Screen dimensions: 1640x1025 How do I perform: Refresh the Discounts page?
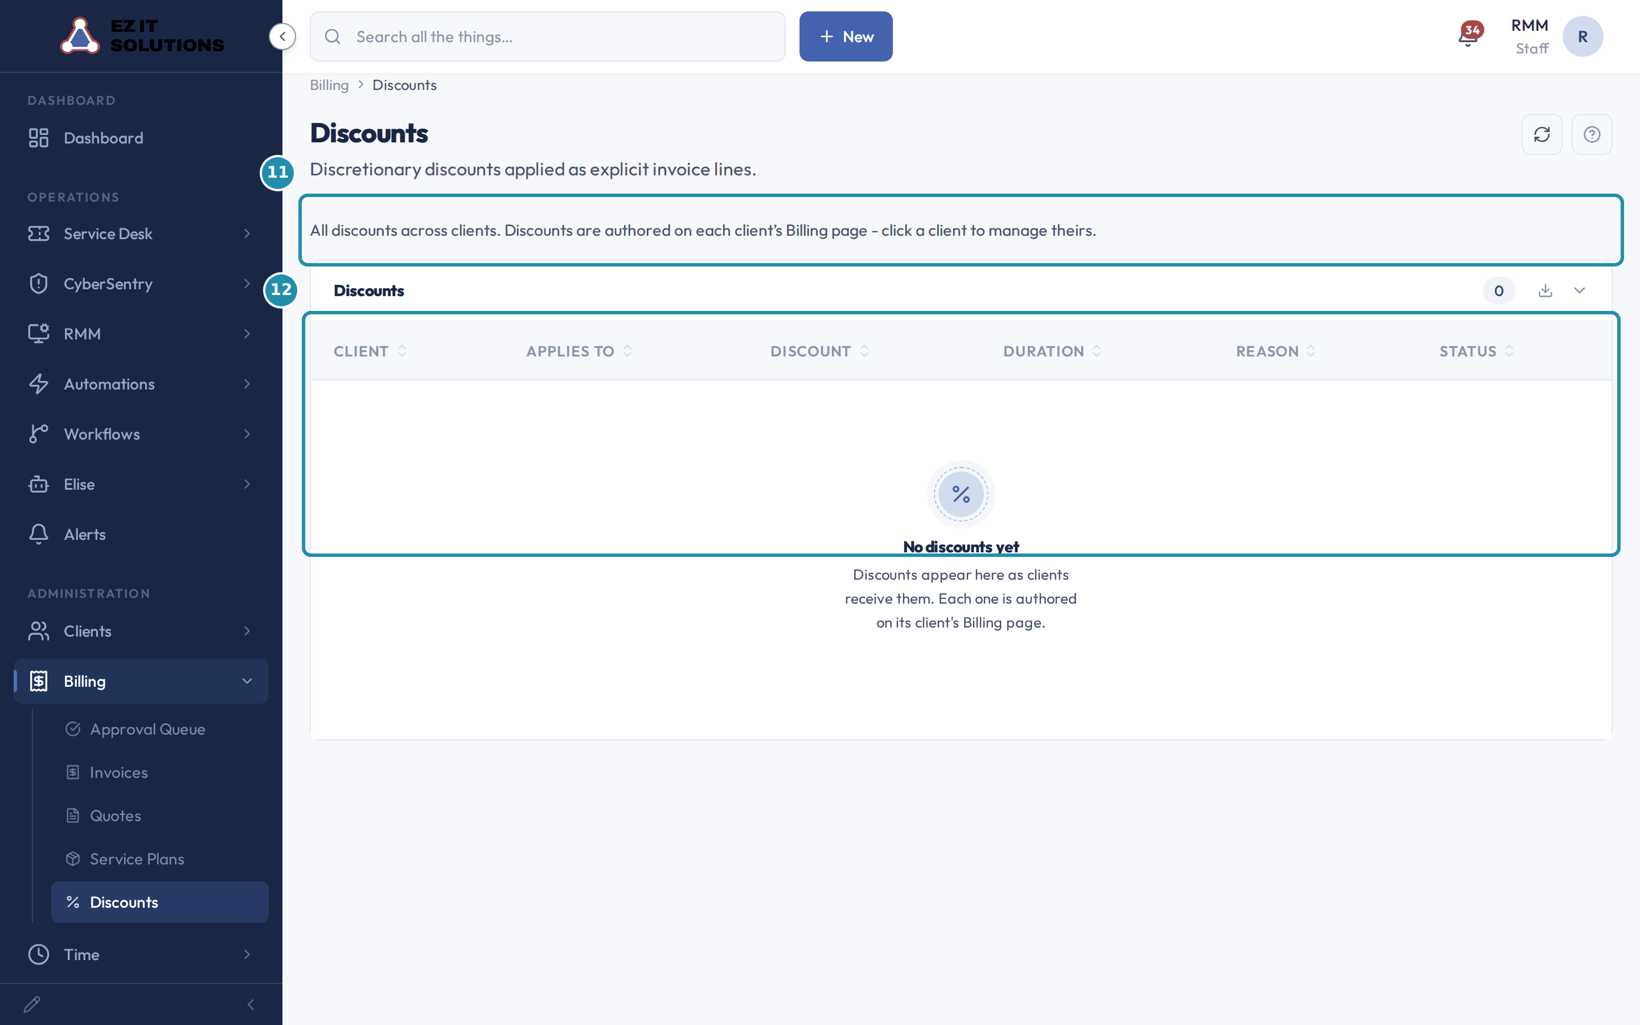click(1541, 134)
